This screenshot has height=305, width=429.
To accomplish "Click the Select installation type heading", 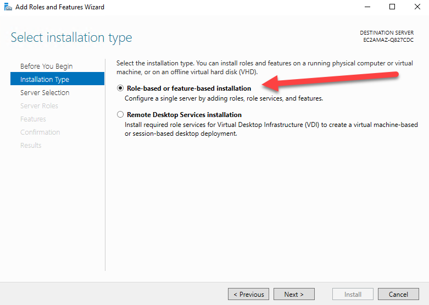I will point(71,38).
